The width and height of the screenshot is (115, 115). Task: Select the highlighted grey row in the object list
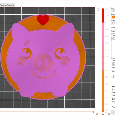point(113,39)
